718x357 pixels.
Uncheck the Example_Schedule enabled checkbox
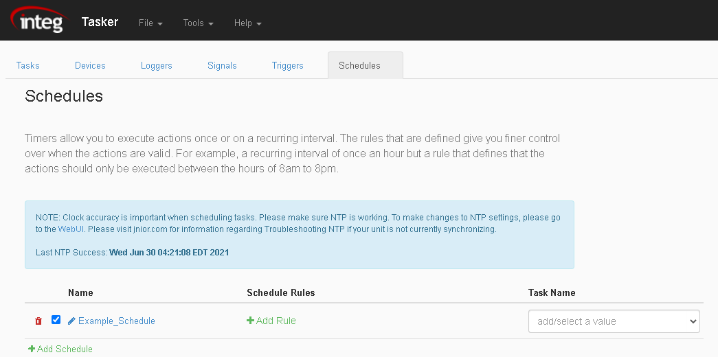coord(56,320)
